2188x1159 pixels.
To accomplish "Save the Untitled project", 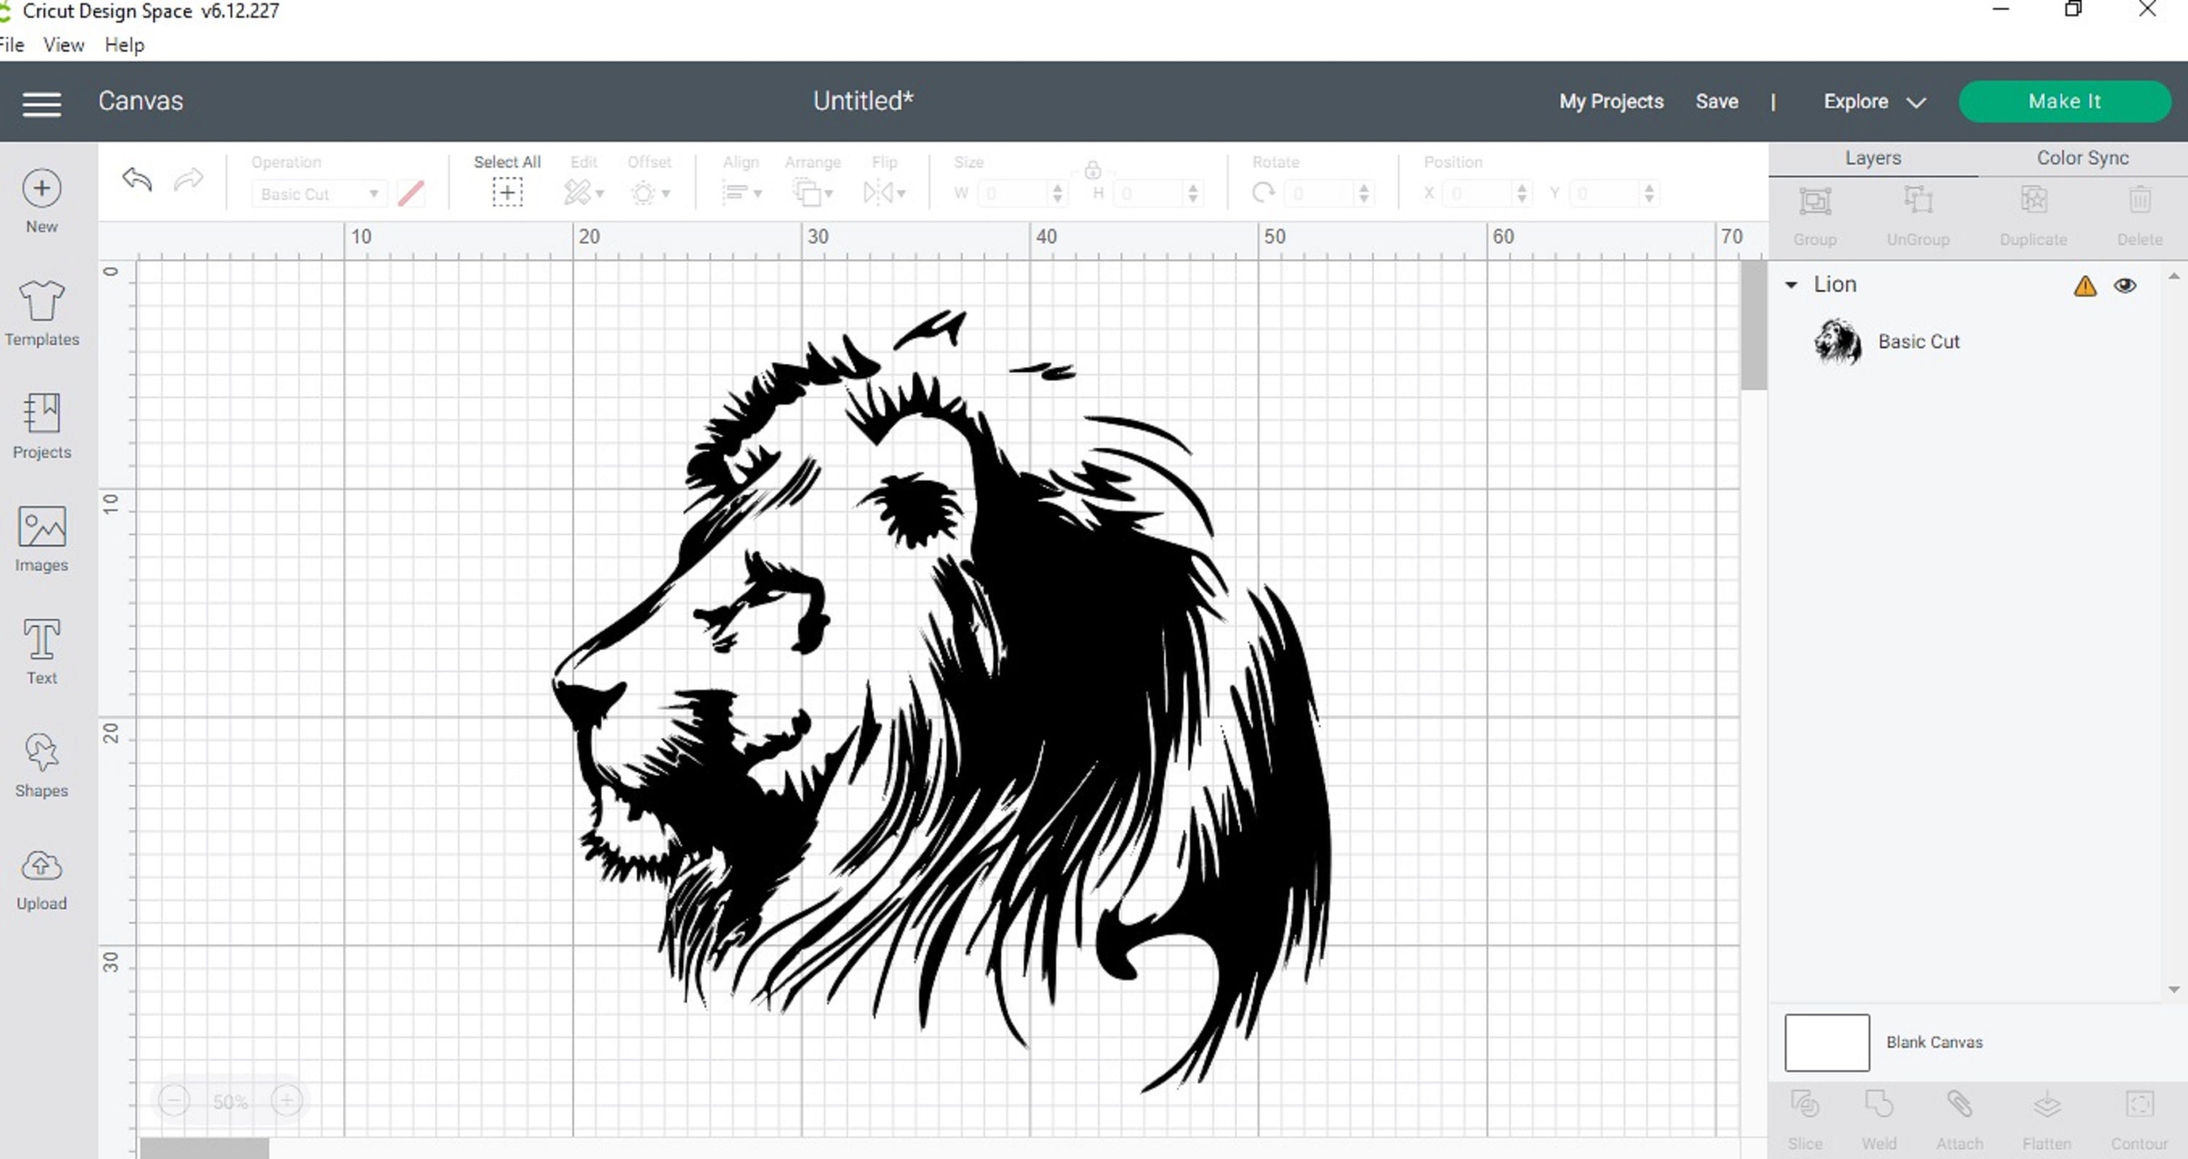I will (1717, 101).
